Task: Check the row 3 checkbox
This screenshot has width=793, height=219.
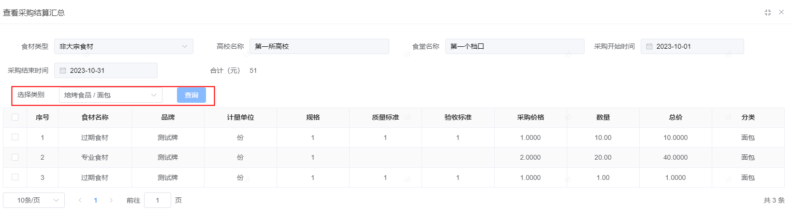Action: 15,177
